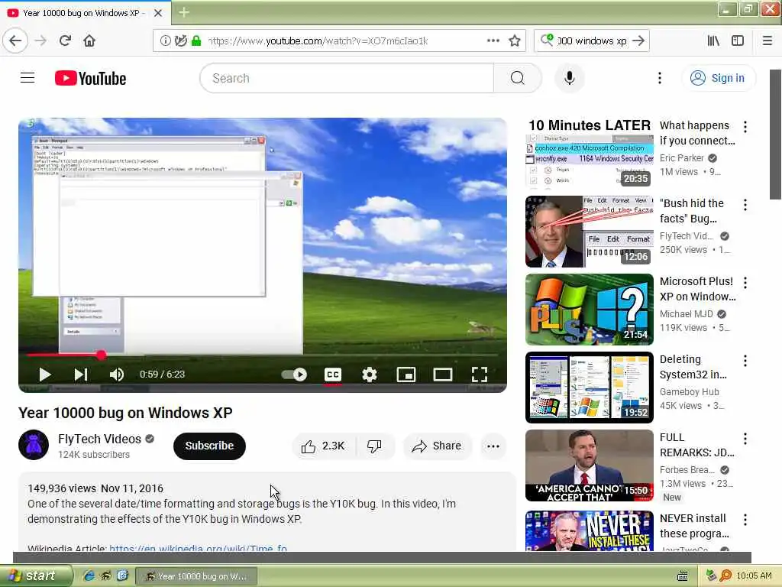782x587 pixels.
Task: Search with your voice microphone button
Action: coord(569,78)
